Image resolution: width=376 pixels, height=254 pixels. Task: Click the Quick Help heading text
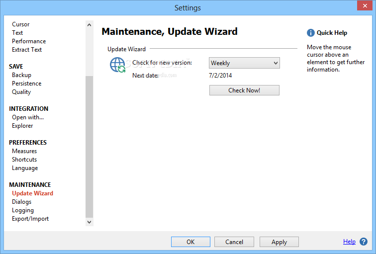(332, 33)
